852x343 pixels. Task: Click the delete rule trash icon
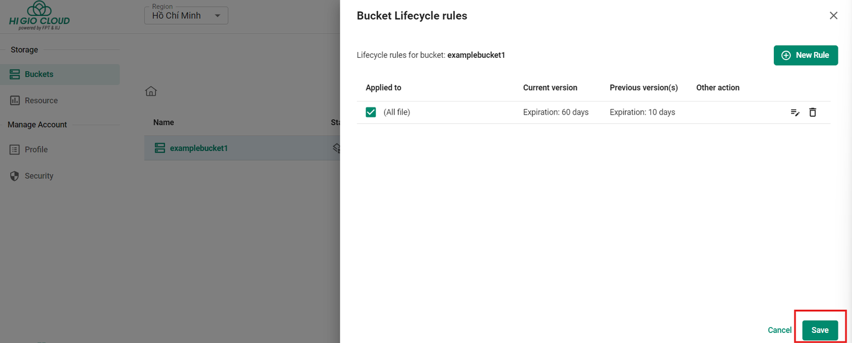point(813,112)
